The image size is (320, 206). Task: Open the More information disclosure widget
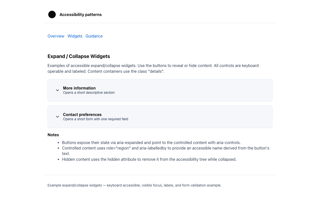pos(160,90)
